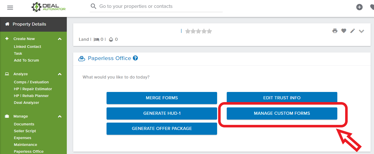Collapse the Manage sidebar section
Image resolution: width=374 pixels, height=154 pixels.
click(60, 117)
